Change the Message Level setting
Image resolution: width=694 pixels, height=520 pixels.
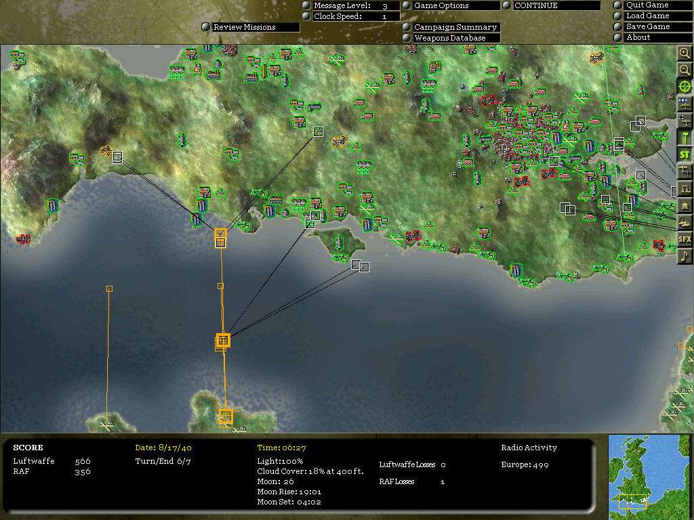click(x=356, y=5)
